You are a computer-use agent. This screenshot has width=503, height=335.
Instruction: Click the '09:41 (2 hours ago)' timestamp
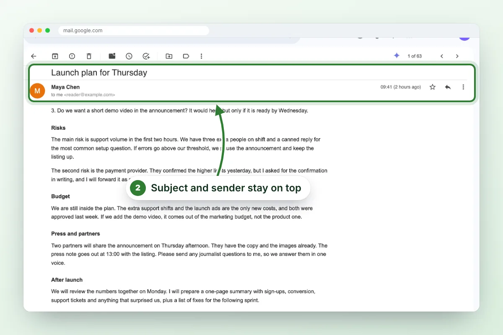coord(401,87)
